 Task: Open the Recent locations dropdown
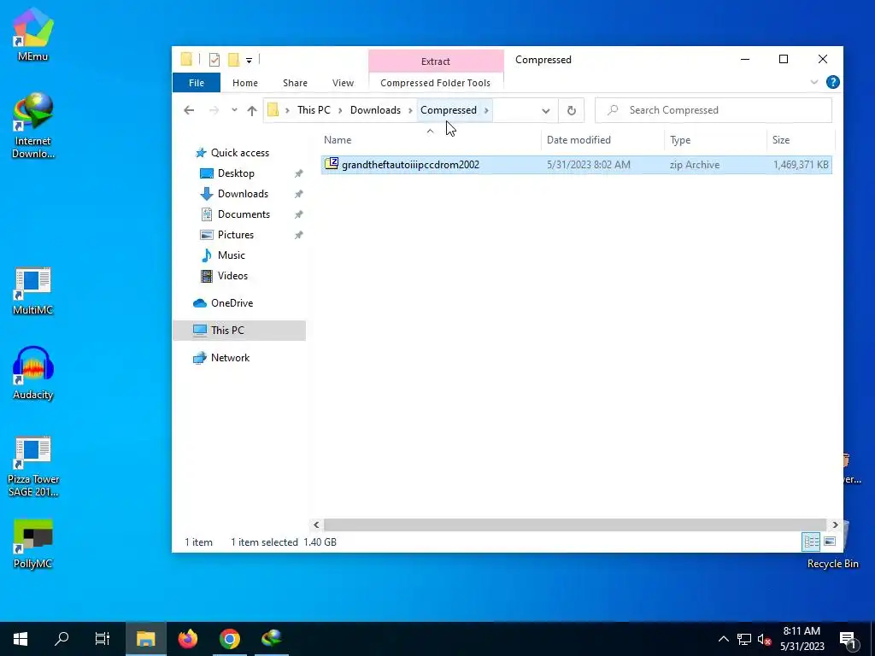point(234,110)
